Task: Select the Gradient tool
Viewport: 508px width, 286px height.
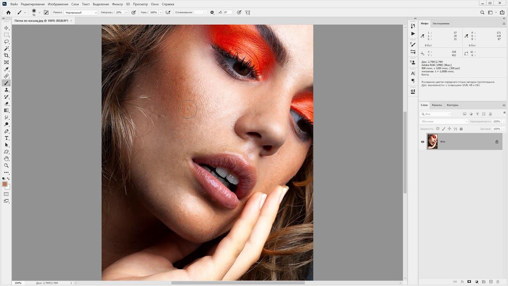Action: pos(6,110)
